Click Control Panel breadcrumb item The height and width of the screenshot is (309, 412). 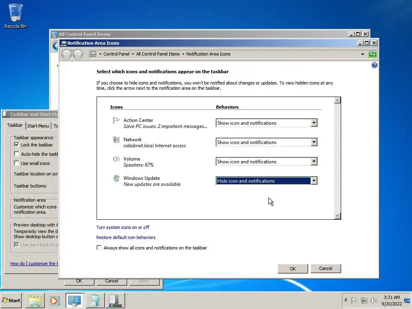click(116, 54)
